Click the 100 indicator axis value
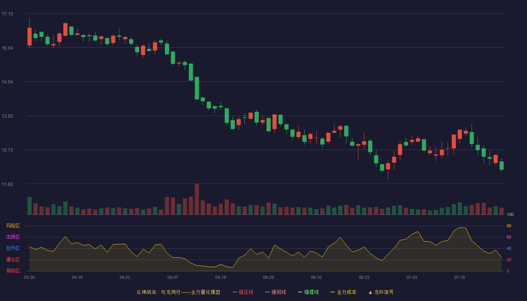Screen dimensions: 527x301 pos(510,214)
